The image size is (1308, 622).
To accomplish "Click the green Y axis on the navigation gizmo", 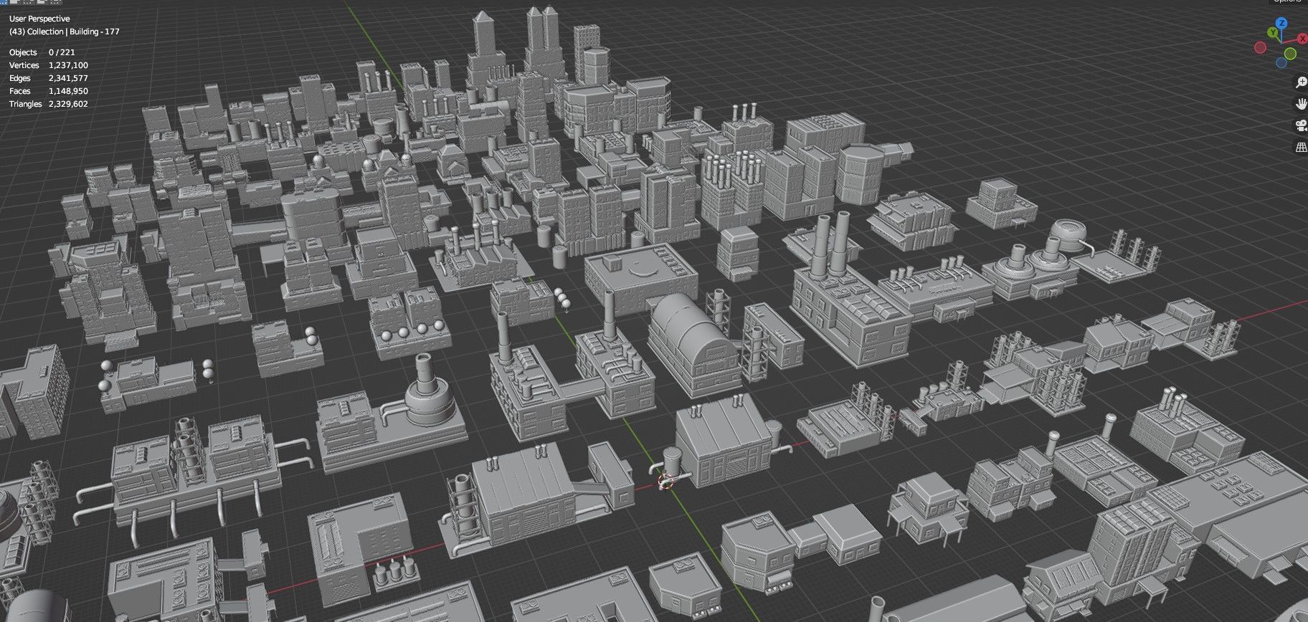I will (1272, 32).
